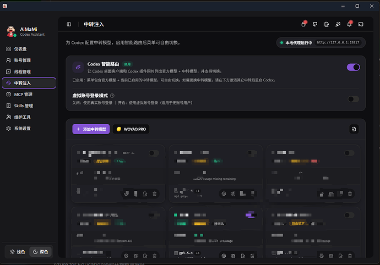Click the local proxy URL http://127.0.0.1:25817

click(338, 42)
